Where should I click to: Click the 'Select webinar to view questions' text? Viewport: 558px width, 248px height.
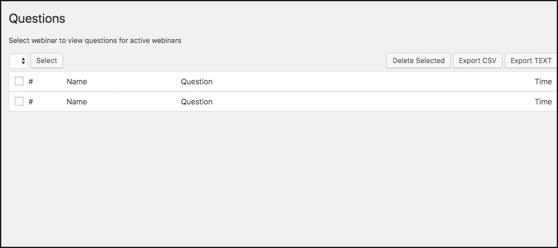point(95,40)
